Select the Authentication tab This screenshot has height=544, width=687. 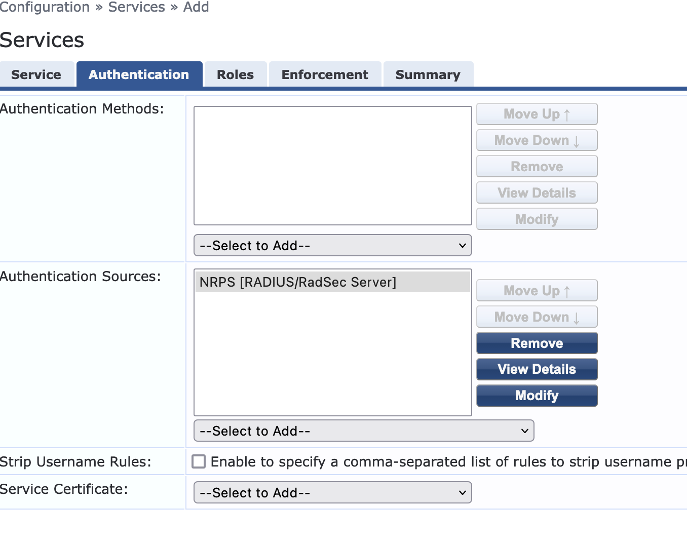point(139,74)
